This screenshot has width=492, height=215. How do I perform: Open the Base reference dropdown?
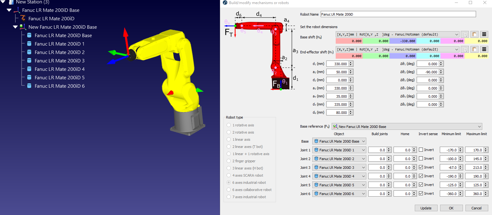pos(407,126)
